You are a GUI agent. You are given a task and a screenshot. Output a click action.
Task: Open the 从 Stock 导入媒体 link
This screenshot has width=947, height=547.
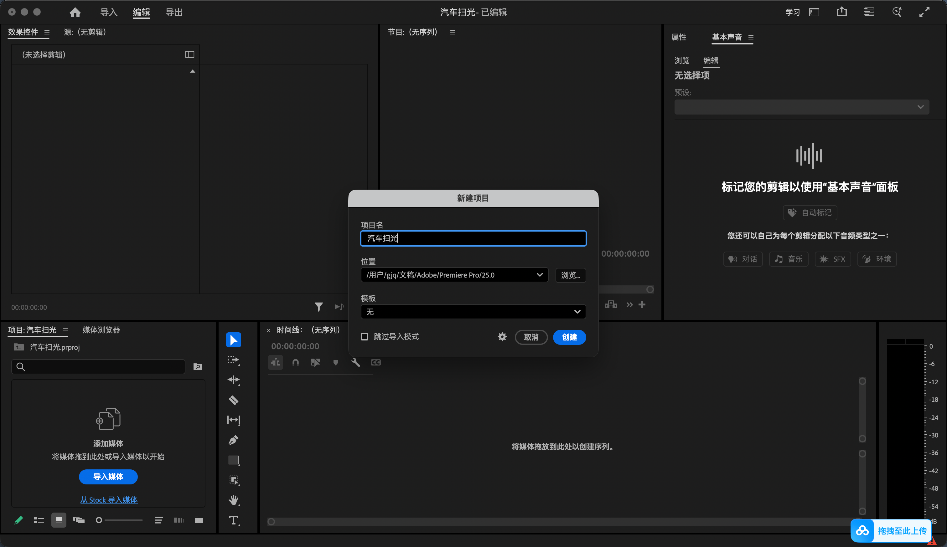click(x=109, y=500)
